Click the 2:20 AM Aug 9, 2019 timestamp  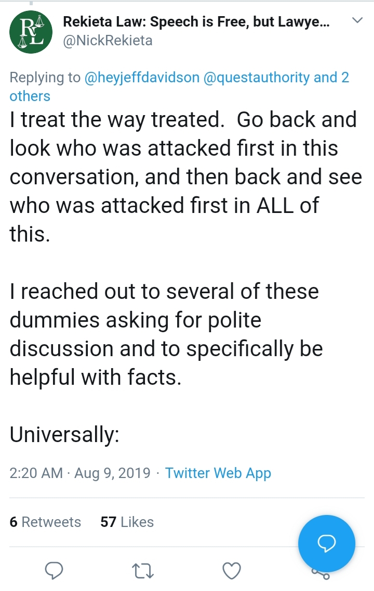pyautogui.click(x=79, y=473)
